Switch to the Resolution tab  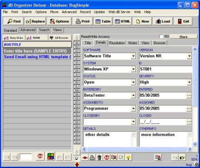coord(117,43)
